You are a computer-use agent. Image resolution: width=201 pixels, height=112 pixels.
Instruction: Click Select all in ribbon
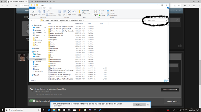tap(110, 11)
